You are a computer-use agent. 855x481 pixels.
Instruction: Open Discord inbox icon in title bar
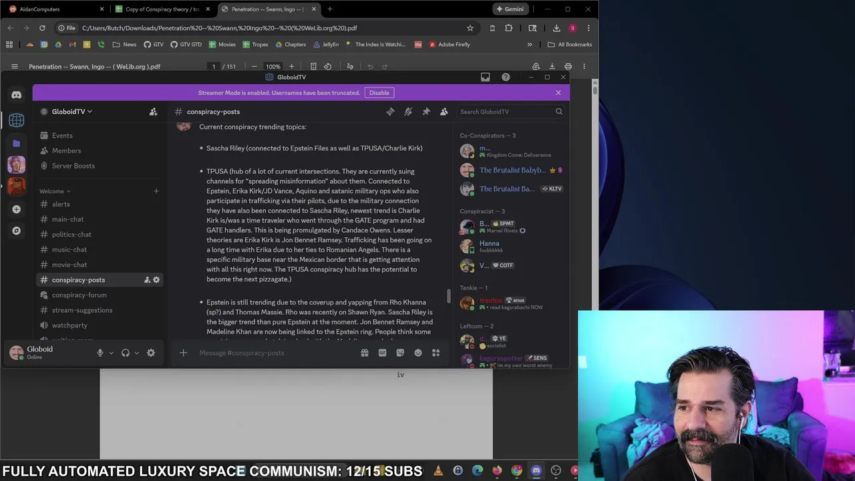tap(486, 77)
